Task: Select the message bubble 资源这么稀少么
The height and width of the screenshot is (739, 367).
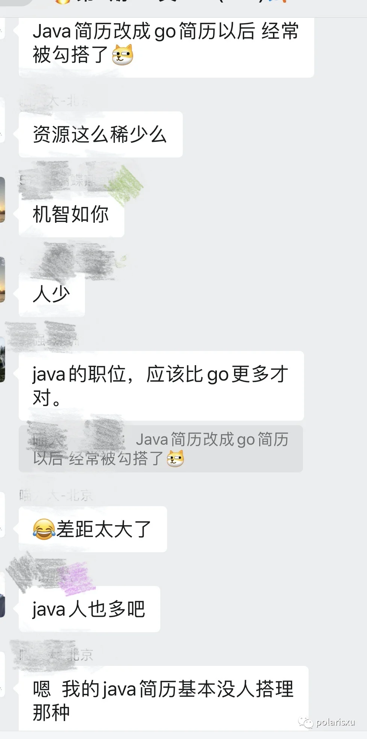Action: [100, 134]
